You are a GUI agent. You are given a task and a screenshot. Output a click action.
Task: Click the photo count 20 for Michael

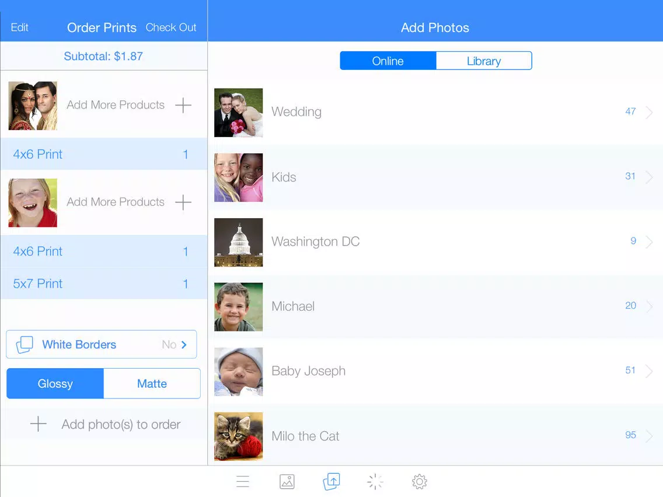pyautogui.click(x=630, y=305)
